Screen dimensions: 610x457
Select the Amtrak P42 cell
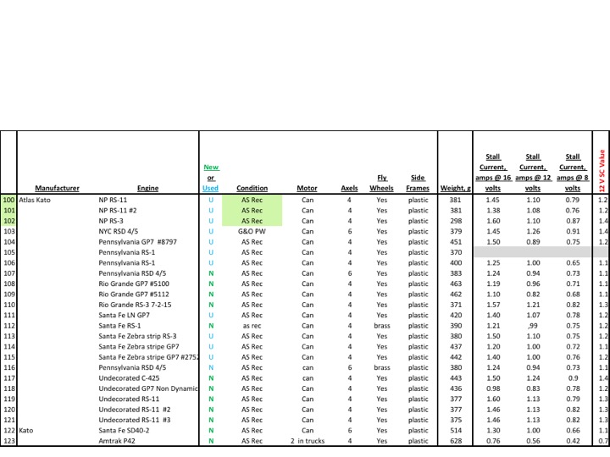[117, 441]
